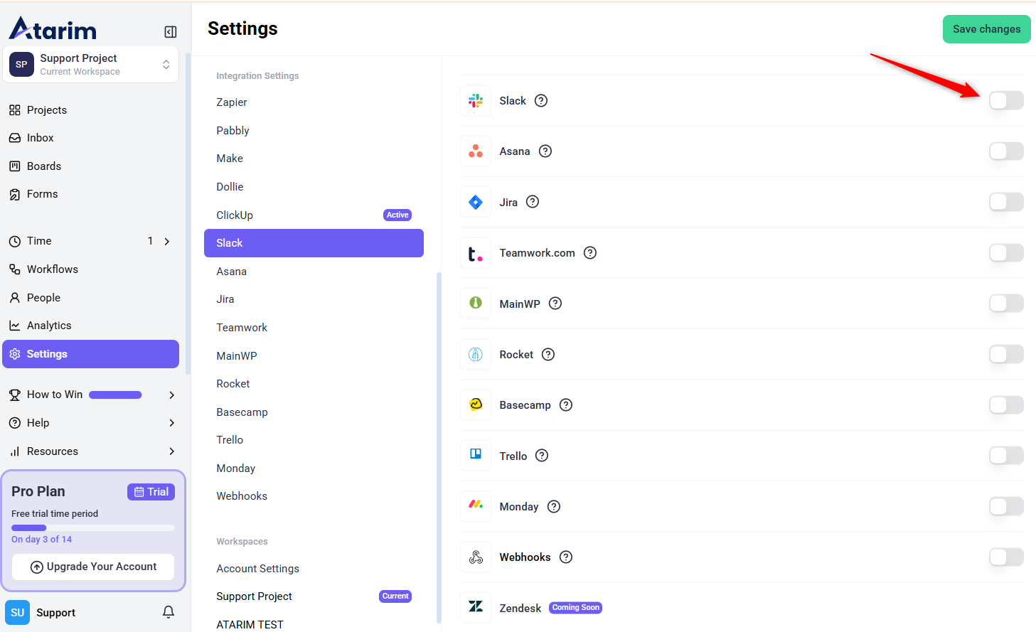The height and width of the screenshot is (632, 1036).
Task: Toggle the Monday integration on
Action: point(1005,507)
